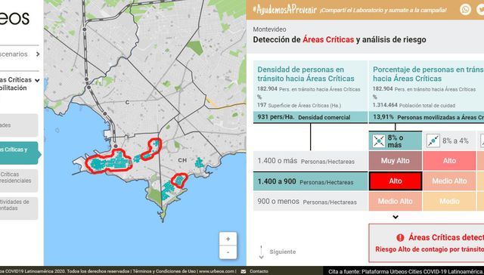Click the zone label 'C' on map
The height and width of the screenshot is (275, 484).
click(127, 102)
